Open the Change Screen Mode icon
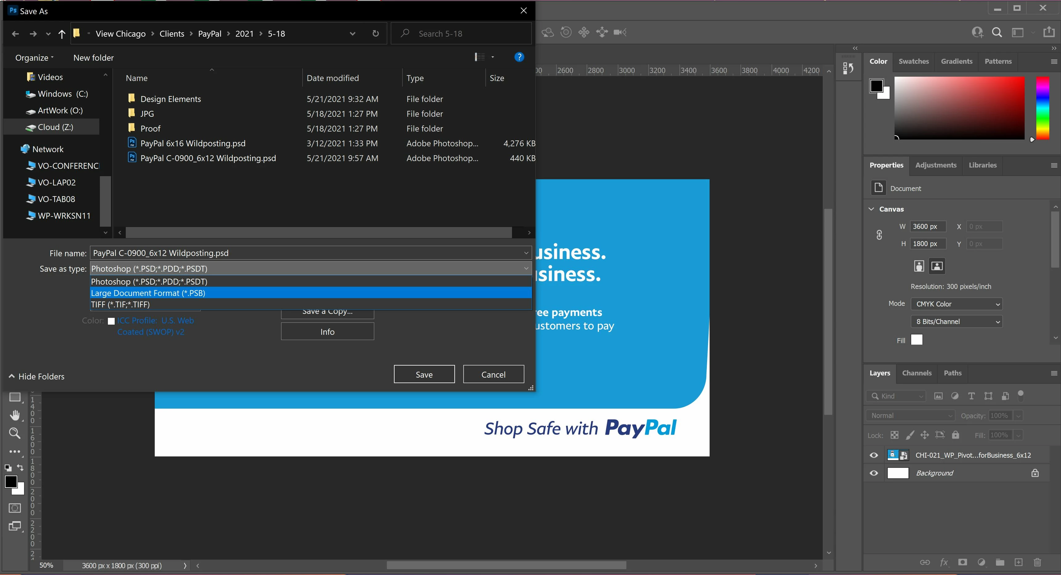Viewport: 1061px width, 575px height. (x=15, y=526)
